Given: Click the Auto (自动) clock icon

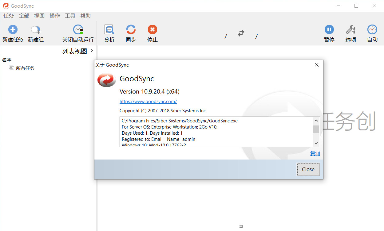Looking at the screenshot, I should (x=372, y=30).
